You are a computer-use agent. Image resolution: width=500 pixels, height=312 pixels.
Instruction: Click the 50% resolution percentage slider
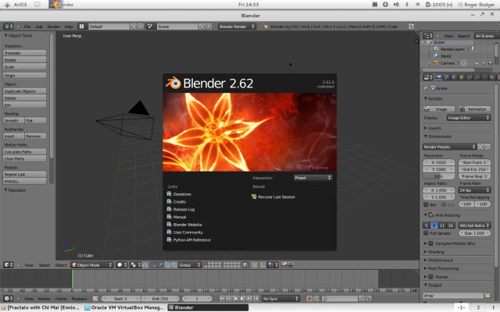point(438,176)
